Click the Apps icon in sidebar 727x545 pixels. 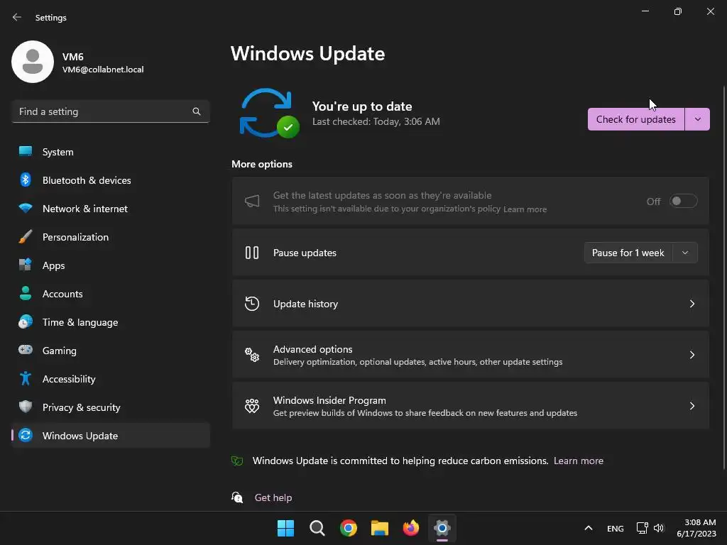(x=26, y=265)
